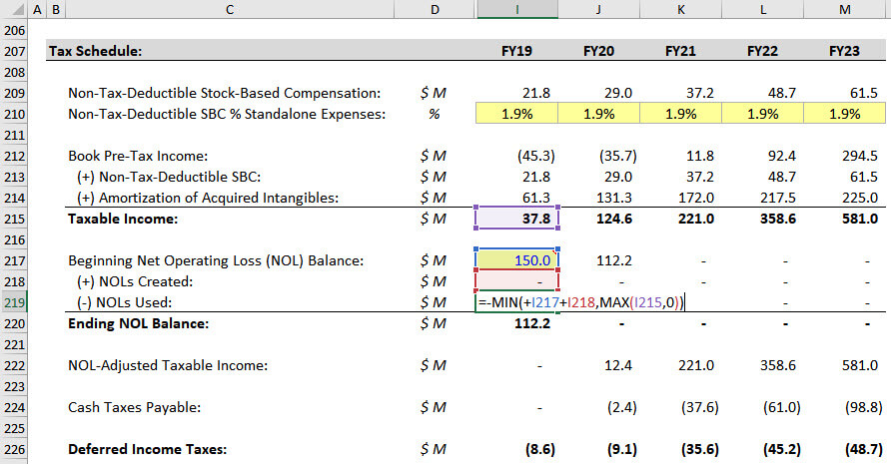Click FY20 Deferred Income Taxes (9.1)

point(621,450)
